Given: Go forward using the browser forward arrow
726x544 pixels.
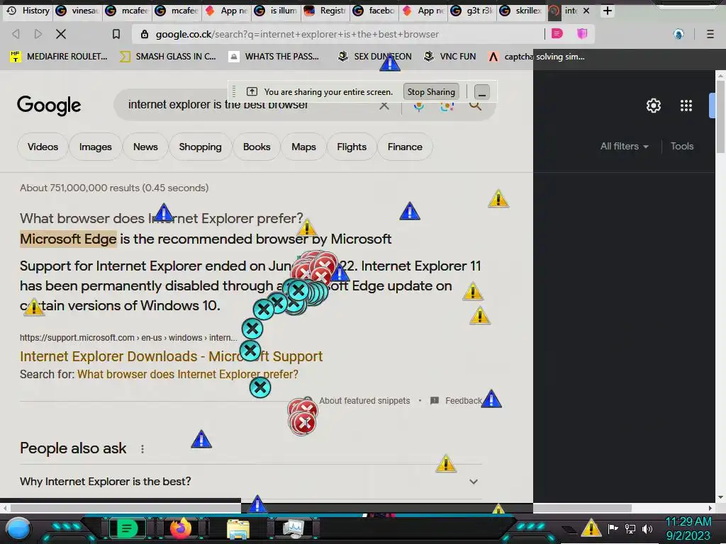Looking at the screenshot, I should pos(38,34).
